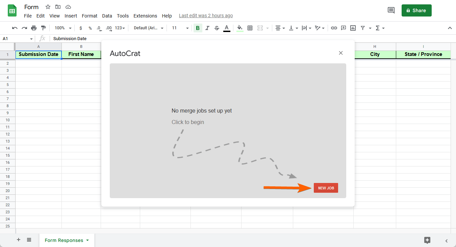Viewport: 456px width, 247px height.
Task: Redo the last undone action
Action: (x=24, y=28)
